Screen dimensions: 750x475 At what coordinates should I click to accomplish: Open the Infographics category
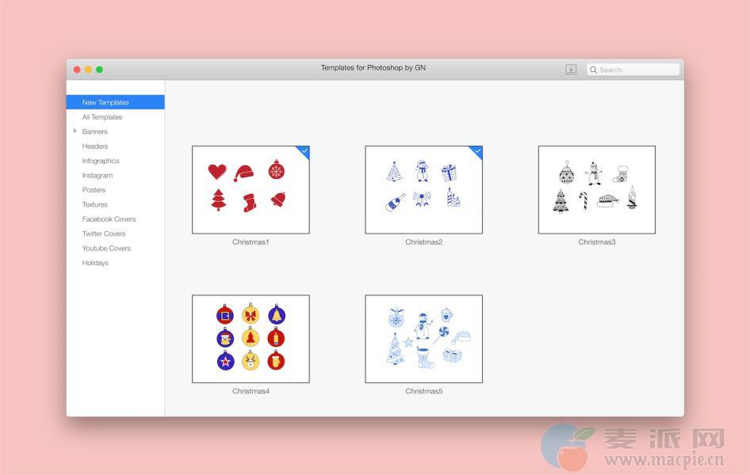101,161
